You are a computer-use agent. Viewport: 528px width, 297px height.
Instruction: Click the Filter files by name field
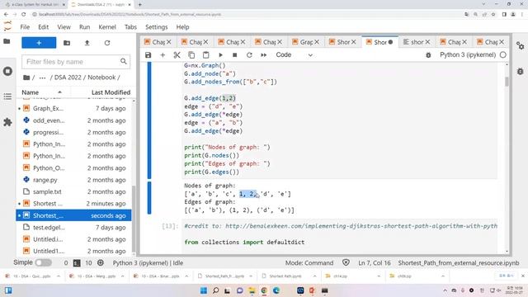(76, 62)
